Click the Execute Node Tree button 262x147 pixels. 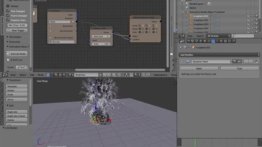pyautogui.click(x=17, y=54)
